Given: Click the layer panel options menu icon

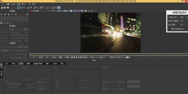Looking at the screenshot, I should click(x=27, y=14).
